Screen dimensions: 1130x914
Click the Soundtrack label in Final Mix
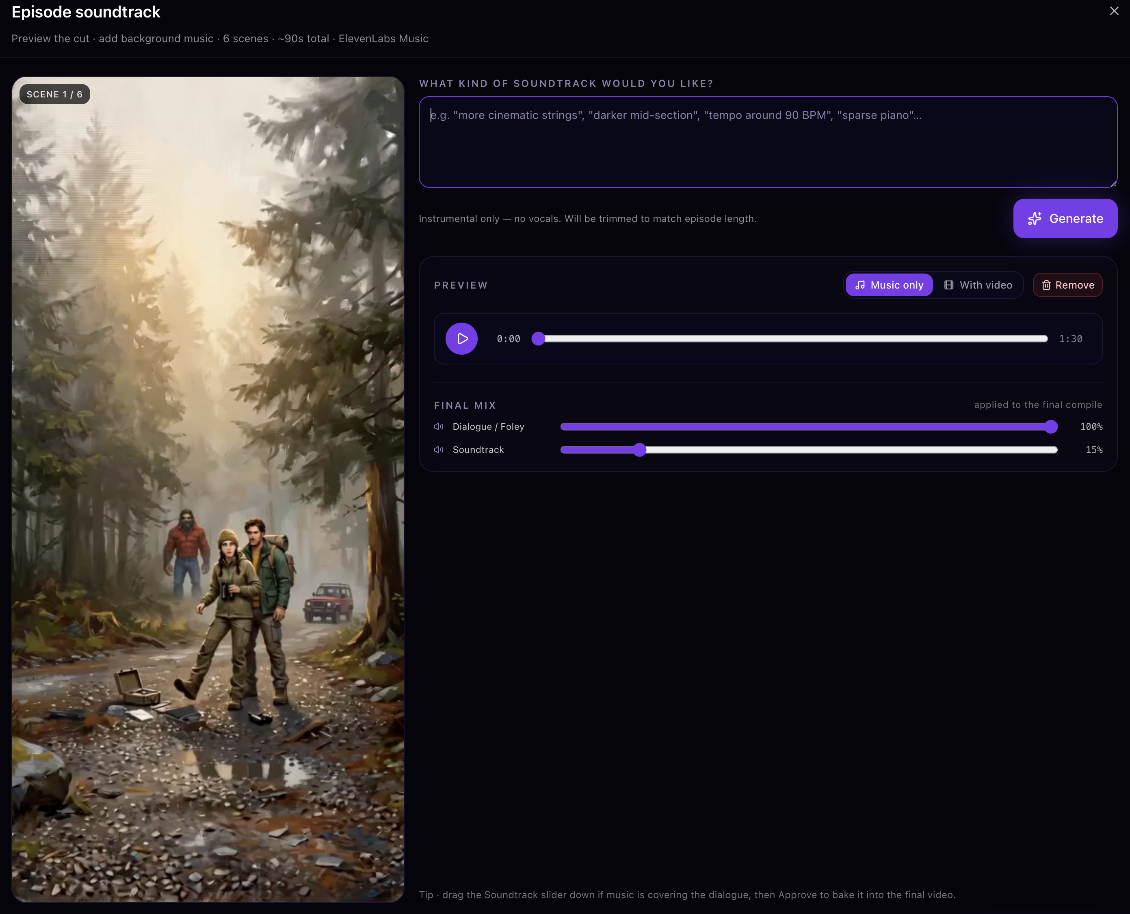coord(478,450)
